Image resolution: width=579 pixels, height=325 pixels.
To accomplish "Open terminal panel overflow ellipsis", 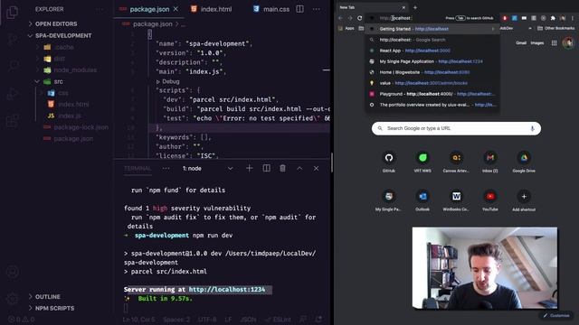I will click(166, 169).
